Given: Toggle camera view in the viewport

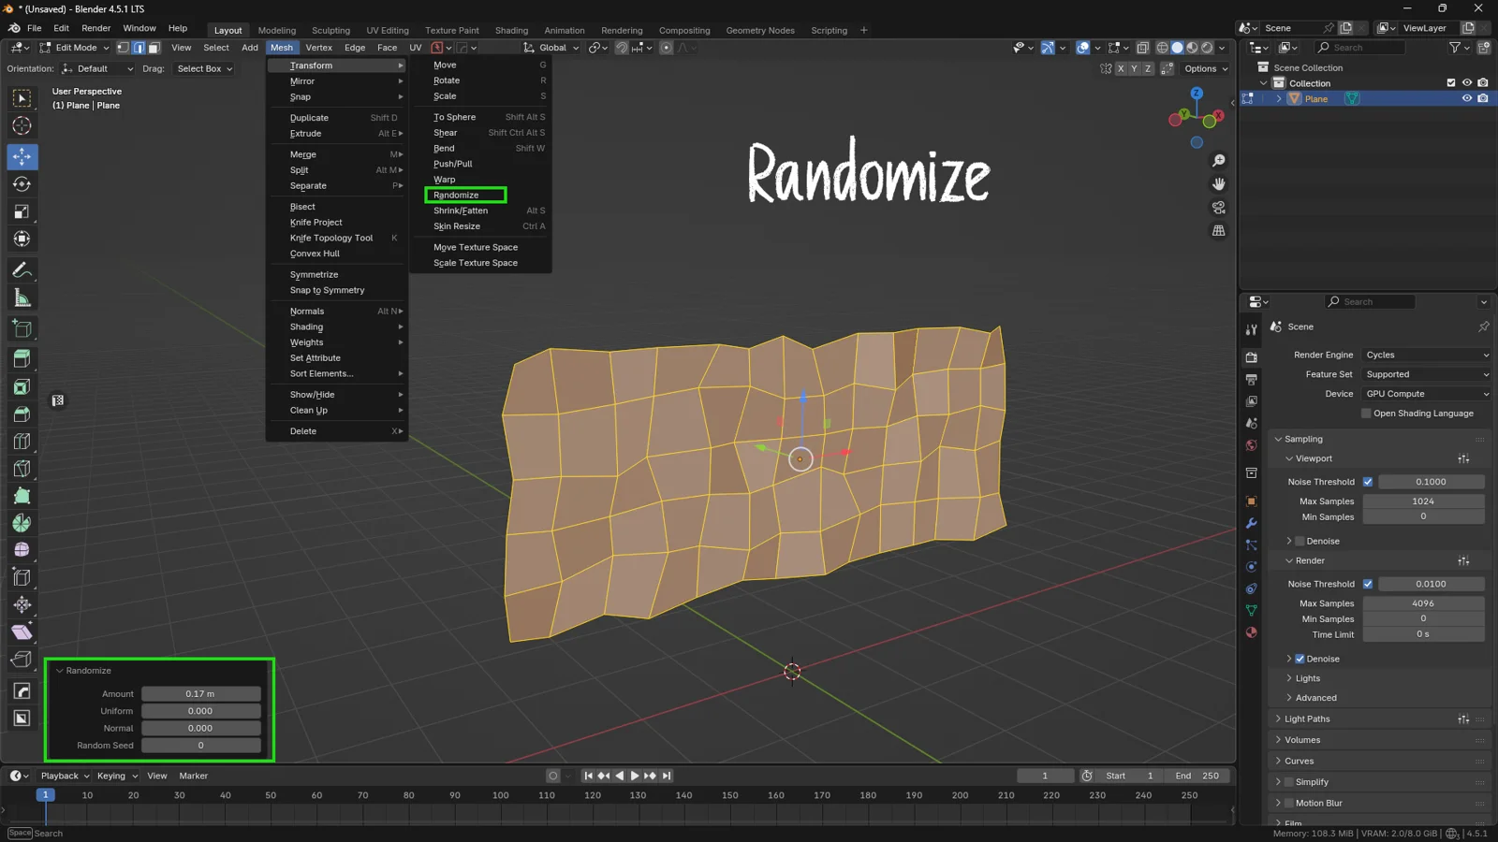Looking at the screenshot, I should [x=1219, y=207].
